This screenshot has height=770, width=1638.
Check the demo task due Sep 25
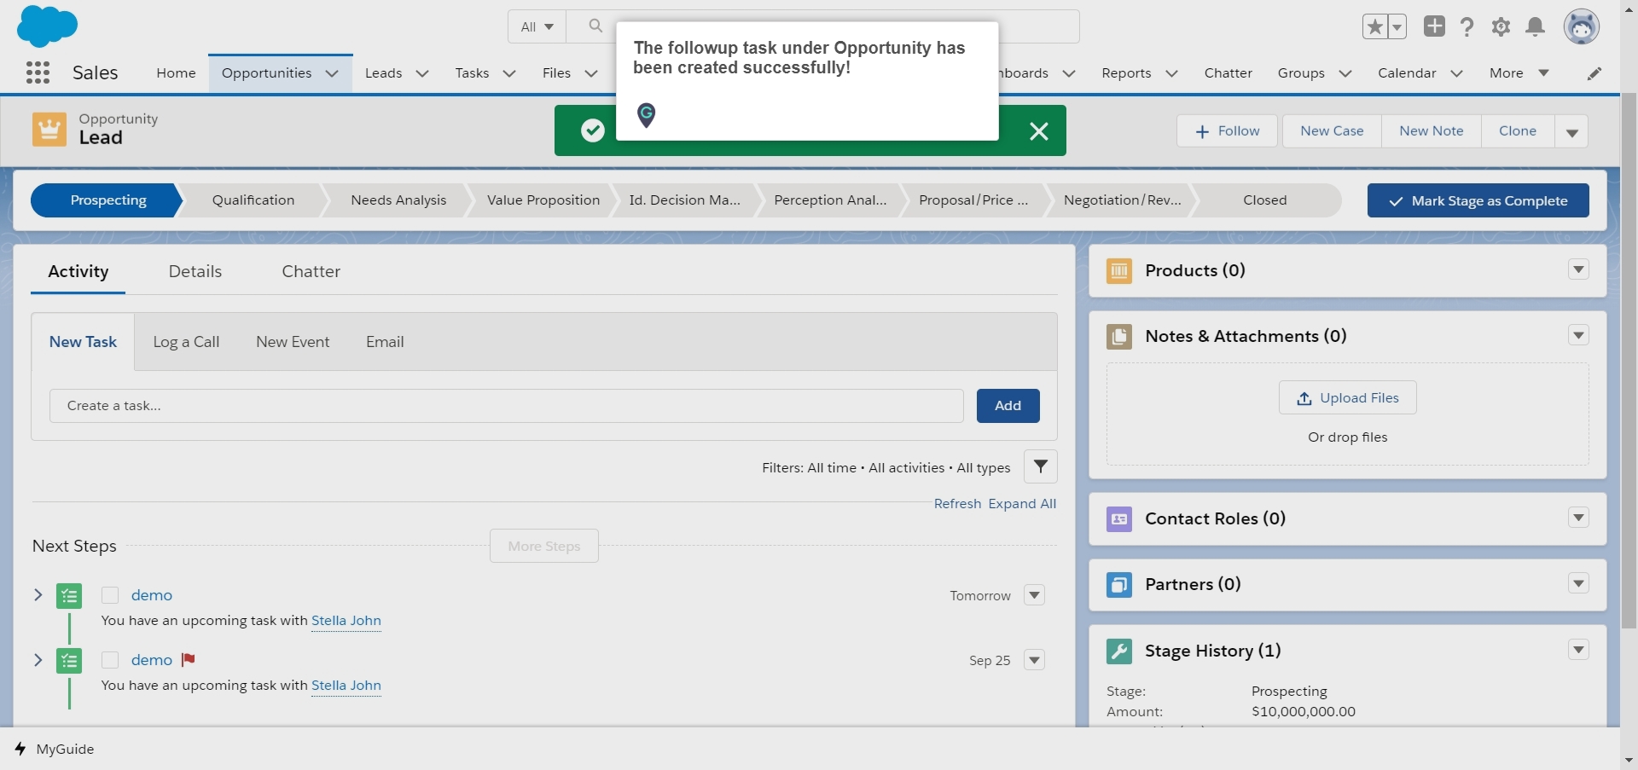[110, 660]
